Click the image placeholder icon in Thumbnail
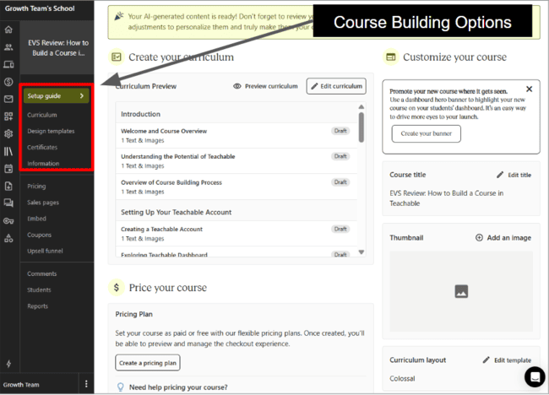 pos(461,291)
